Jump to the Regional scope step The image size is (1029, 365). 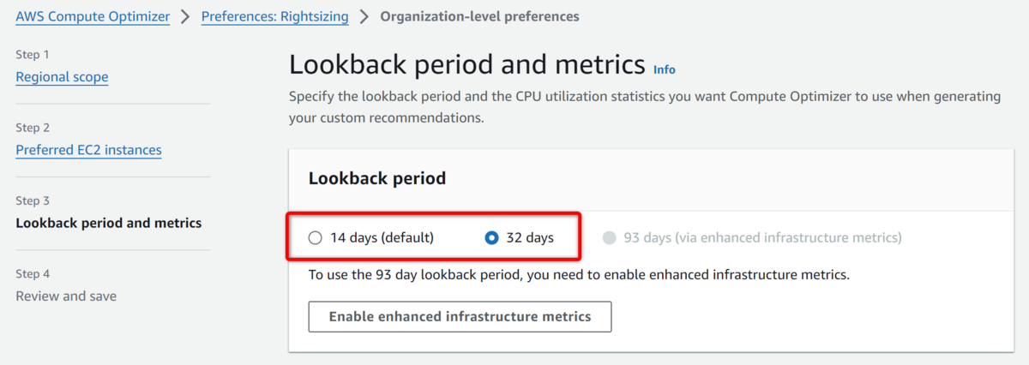62,77
